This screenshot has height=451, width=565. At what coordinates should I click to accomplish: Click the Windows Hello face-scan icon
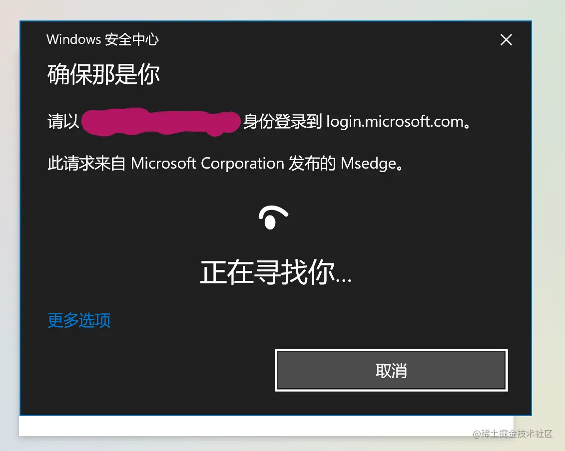[x=273, y=218]
